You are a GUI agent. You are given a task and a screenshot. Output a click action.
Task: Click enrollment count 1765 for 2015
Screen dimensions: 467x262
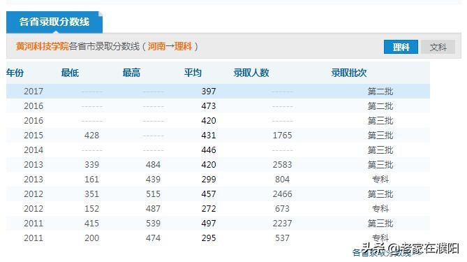(x=282, y=136)
